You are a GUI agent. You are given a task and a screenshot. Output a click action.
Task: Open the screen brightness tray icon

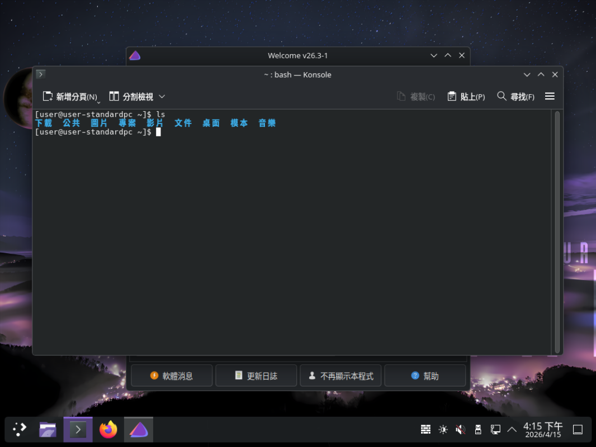pyautogui.click(x=443, y=430)
